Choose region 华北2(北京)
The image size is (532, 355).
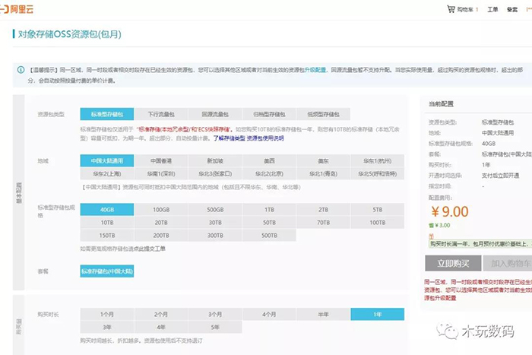pyautogui.click(x=269, y=174)
